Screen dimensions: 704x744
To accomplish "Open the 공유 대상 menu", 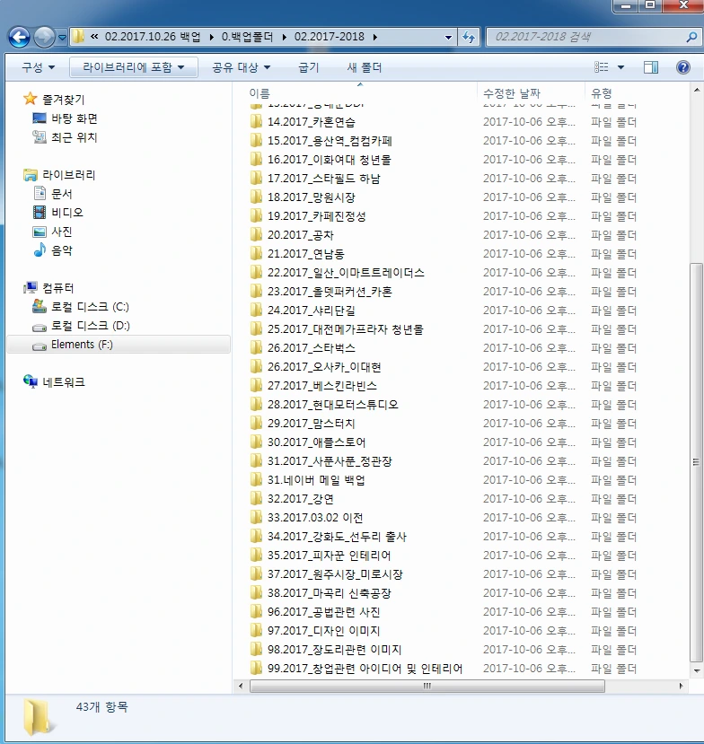I will click(242, 67).
